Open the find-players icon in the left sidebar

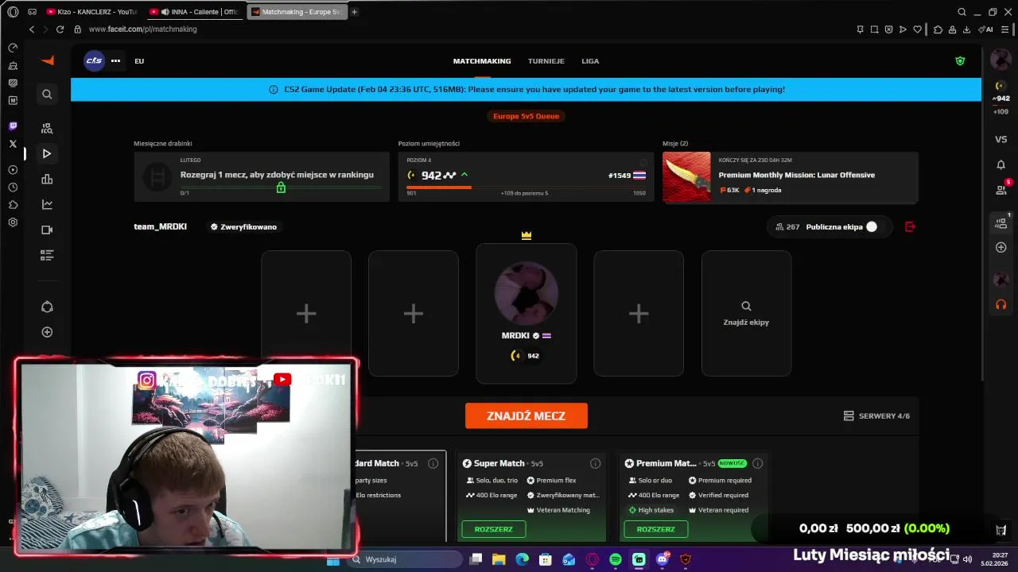(47, 128)
